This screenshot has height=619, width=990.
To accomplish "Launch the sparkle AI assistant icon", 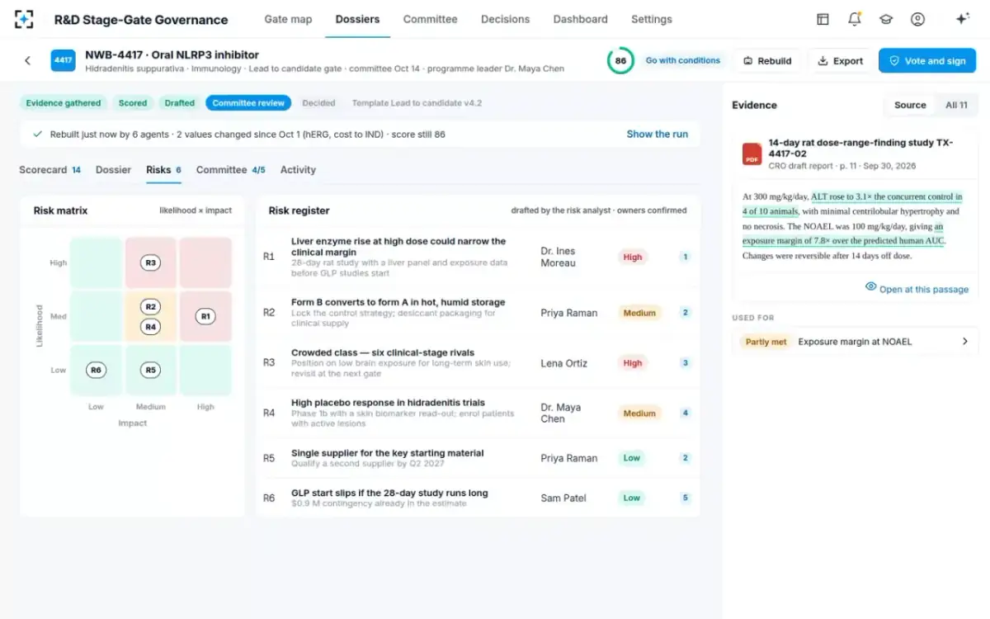I will (962, 19).
